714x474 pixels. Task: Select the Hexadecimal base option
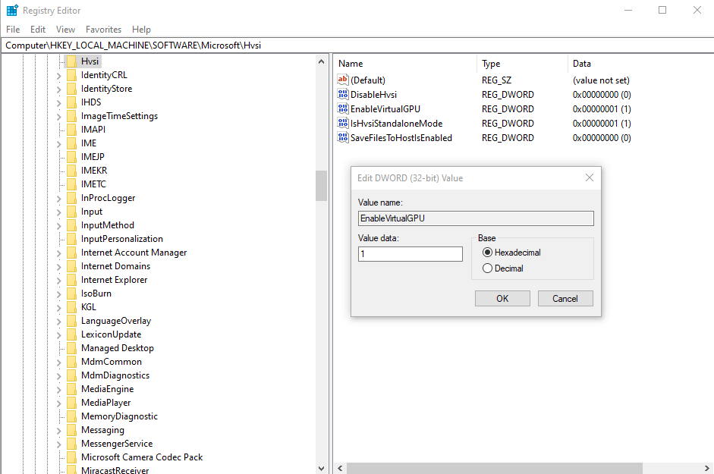487,253
